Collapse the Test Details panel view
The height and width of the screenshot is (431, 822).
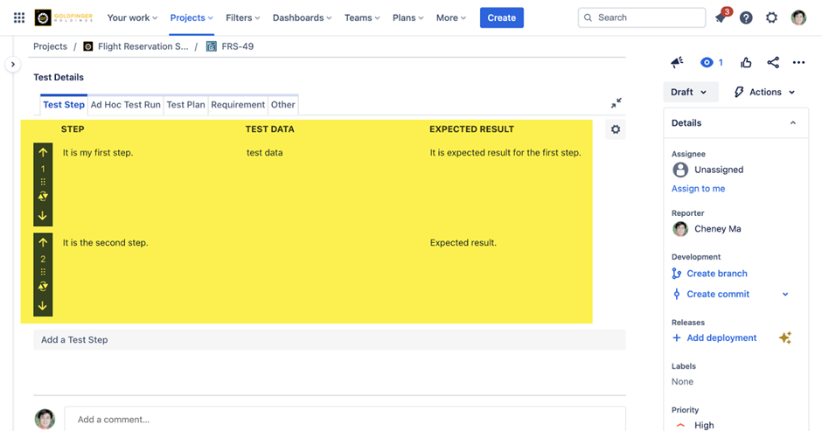pyautogui.click(x=616, y=103)
